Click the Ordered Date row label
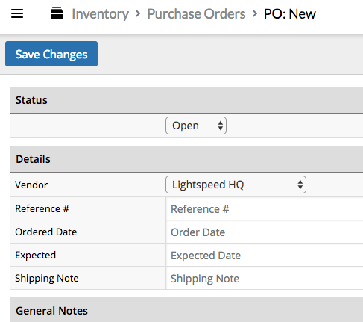Viewport: 363px width, 322px height. pos(46,232)
